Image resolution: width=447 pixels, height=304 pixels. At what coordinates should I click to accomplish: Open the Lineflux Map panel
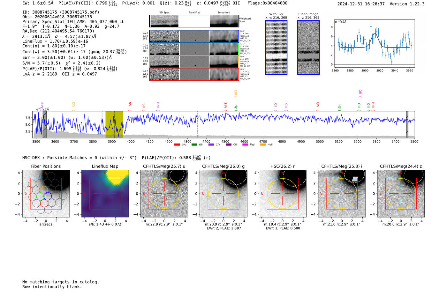(x=105, y=193)
